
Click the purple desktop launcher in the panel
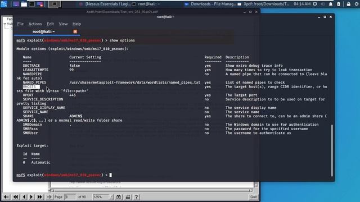(x=16, y=4)
